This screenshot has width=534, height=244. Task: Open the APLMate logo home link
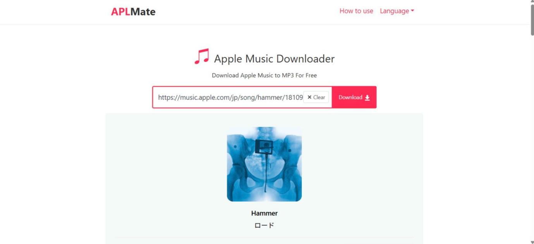coord(133,12)
